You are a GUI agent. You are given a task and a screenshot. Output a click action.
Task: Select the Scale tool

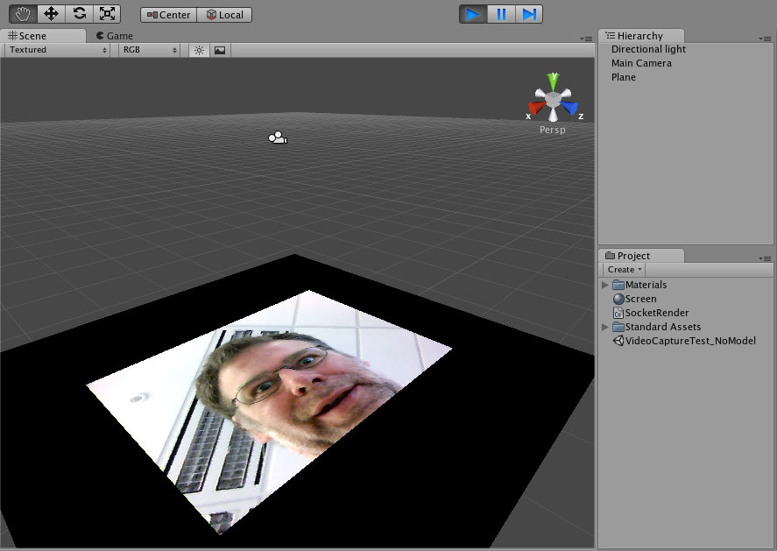[107, 13]
